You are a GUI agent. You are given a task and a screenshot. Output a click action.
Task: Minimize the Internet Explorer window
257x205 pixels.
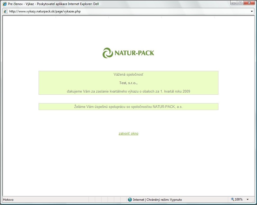(234, 3)
